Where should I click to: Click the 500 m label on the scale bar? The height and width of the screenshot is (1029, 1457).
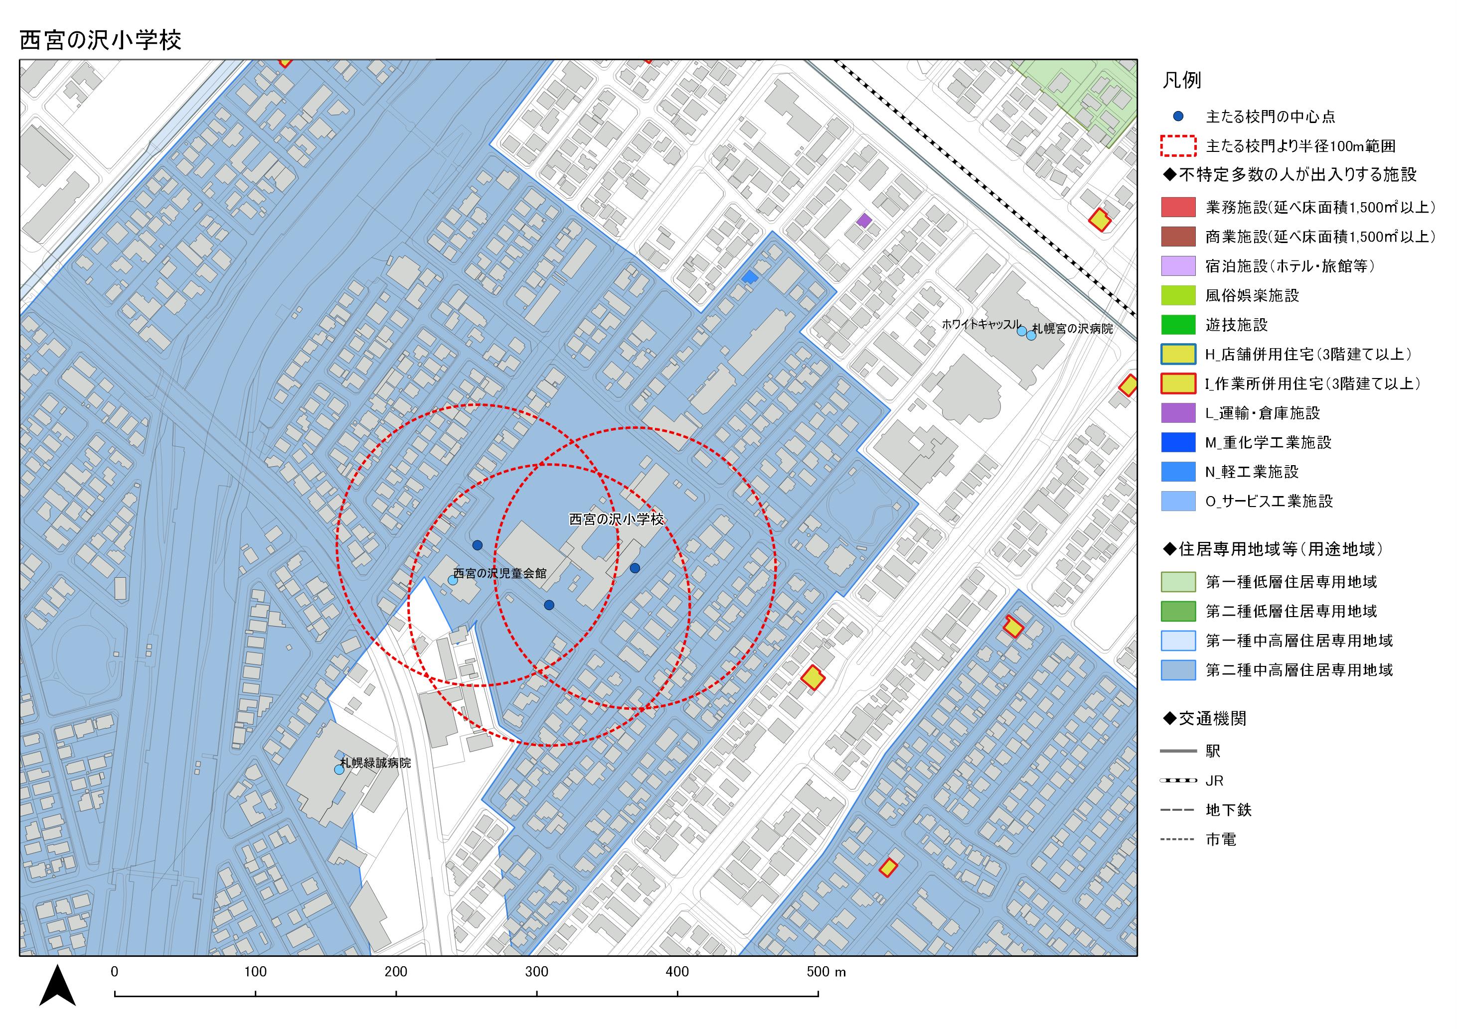pyautogui.click(x=825, y=972)
